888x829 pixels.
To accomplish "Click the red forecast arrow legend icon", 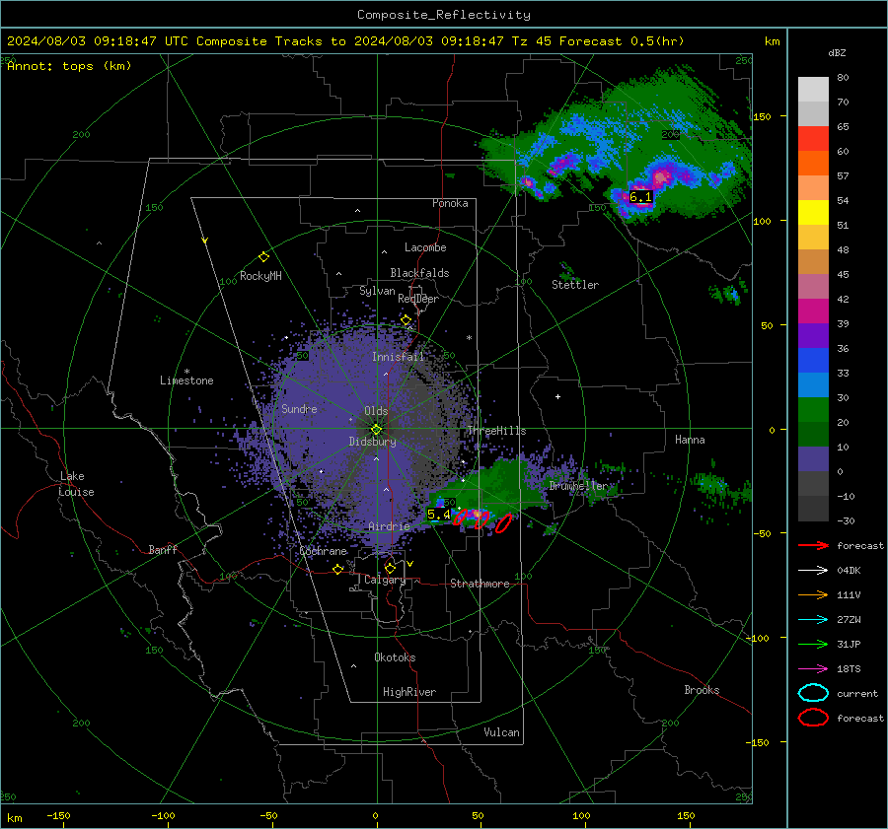I will [x=813, y=545].
